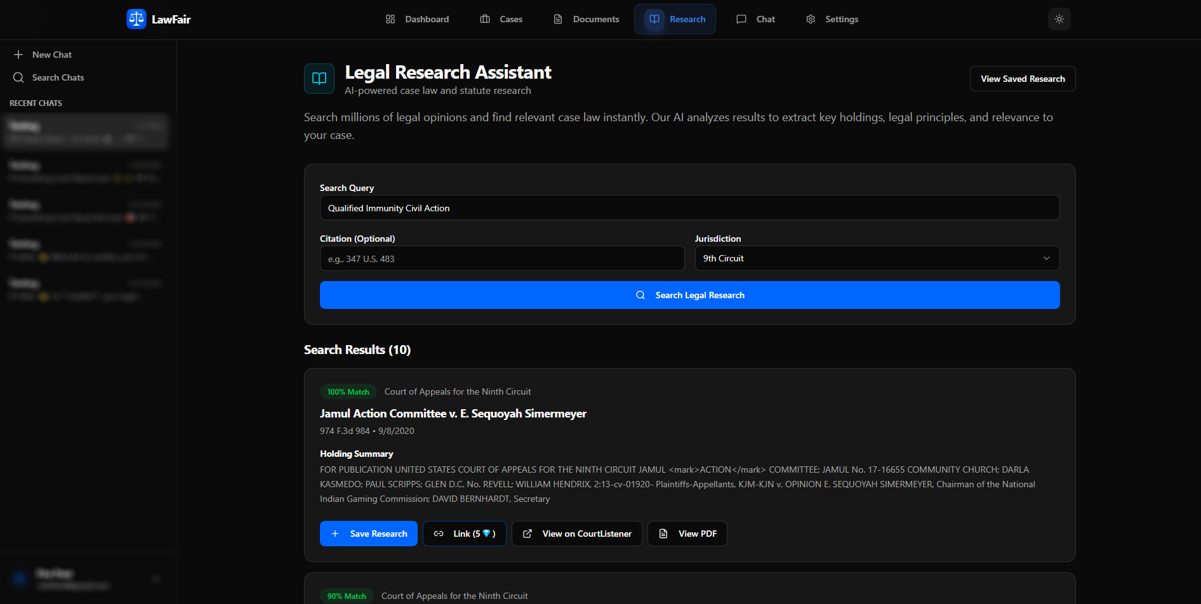
Task: Expand the Jurisdiction dropdown showing 9th Circuit
Action: point(877,258)
